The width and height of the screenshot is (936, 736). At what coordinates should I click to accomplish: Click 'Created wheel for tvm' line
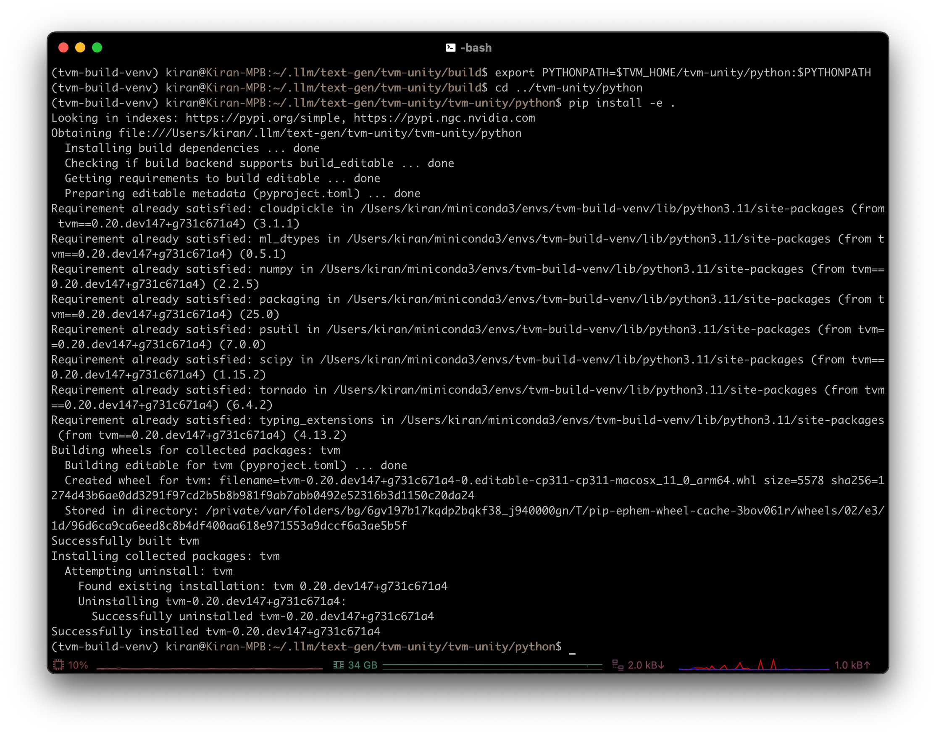tap(474, 480)
